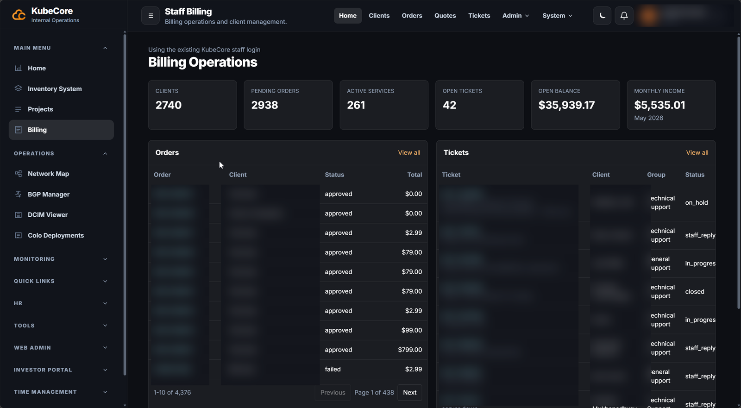Expand the Time Management section

105,392
